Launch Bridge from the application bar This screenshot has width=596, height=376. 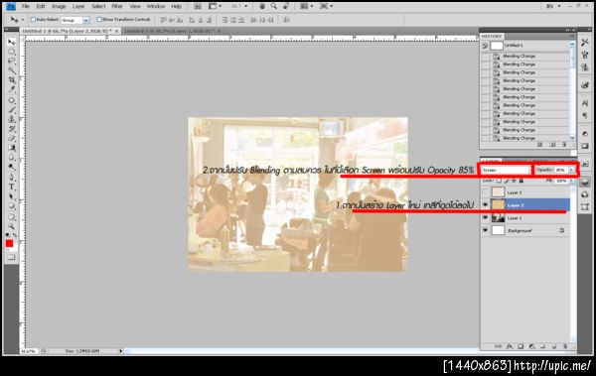pos(198,7)
